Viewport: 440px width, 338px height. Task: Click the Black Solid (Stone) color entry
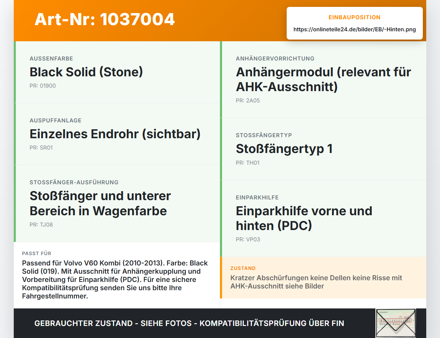tap(86, 72)
